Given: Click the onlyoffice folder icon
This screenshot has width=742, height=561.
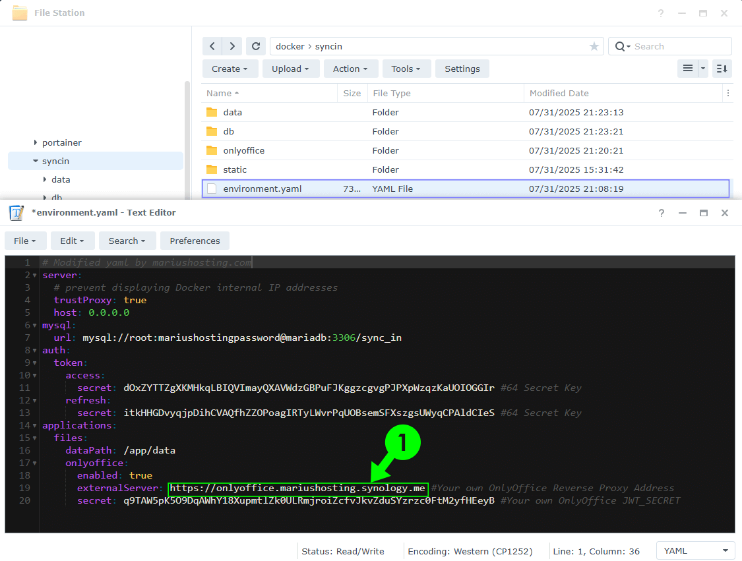Looking at the screenshot, I should [212, 150].
